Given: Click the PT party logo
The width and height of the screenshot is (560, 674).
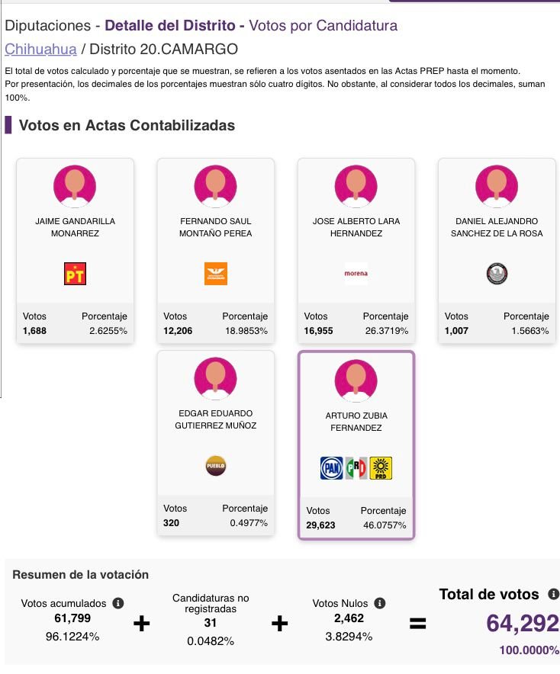Looking at the screenshot, I should click(75, 273).
